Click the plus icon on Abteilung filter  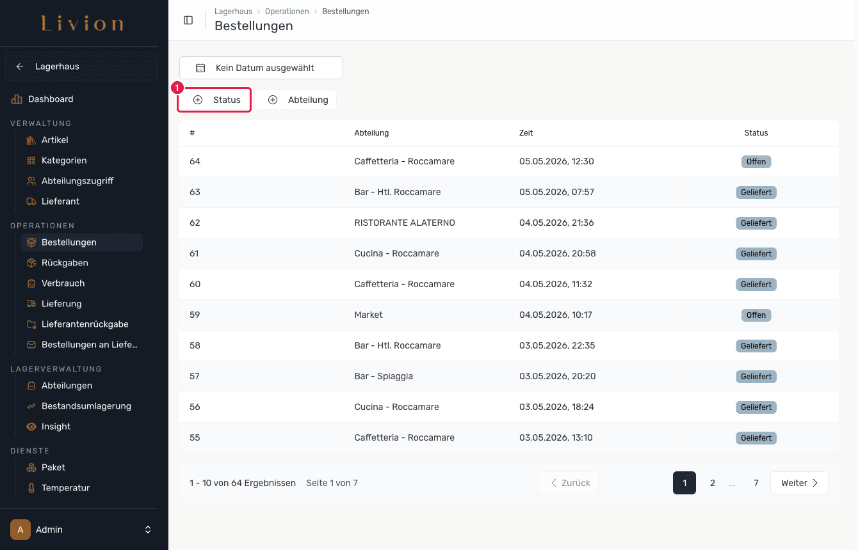click(273, 100)
